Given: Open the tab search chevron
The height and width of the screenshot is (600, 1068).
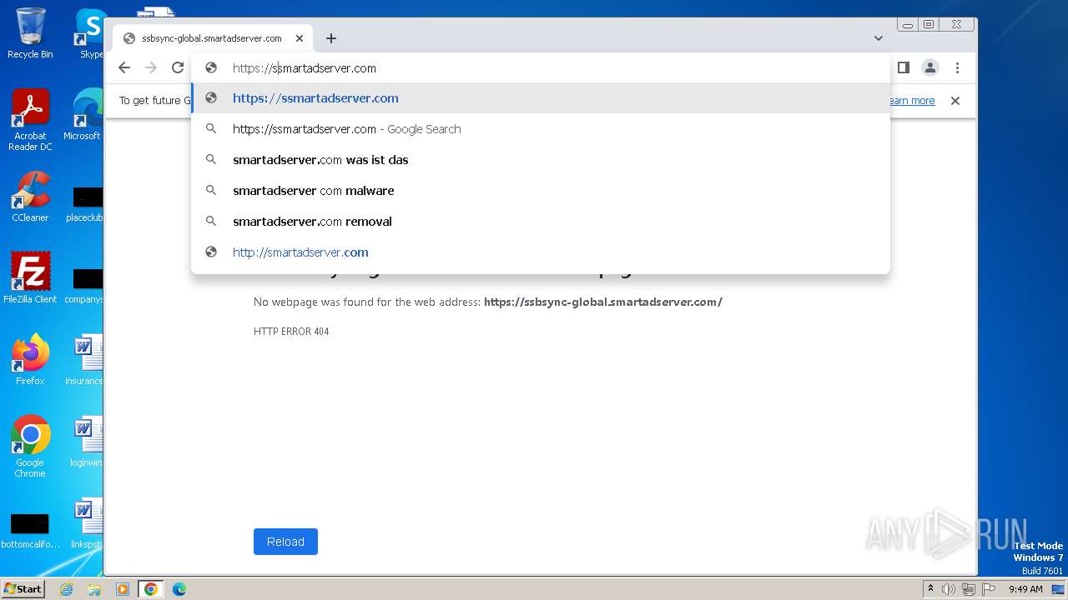Looking at the screenshot, I should tap(879, 38).
